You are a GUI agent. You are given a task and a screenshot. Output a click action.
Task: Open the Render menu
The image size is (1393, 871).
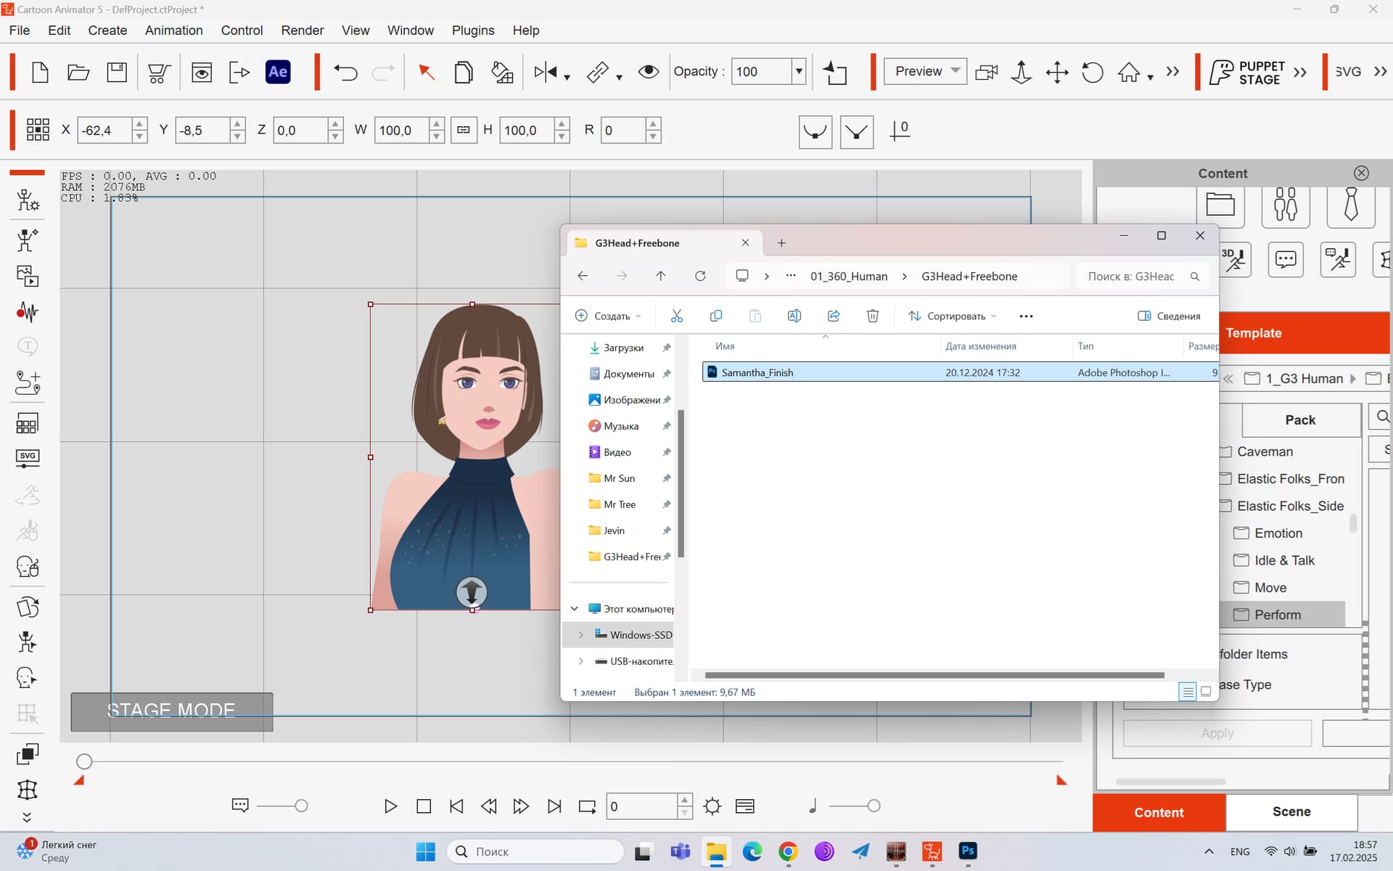tap(303, 30)
